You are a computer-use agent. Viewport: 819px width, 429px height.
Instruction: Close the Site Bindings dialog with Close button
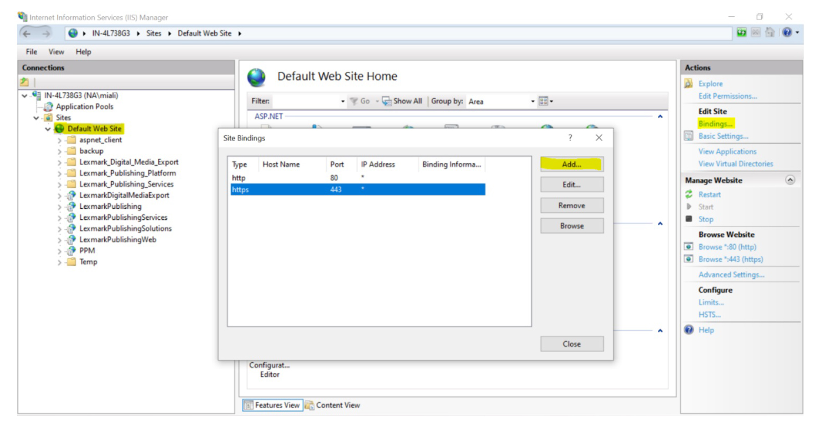(572, 344)
